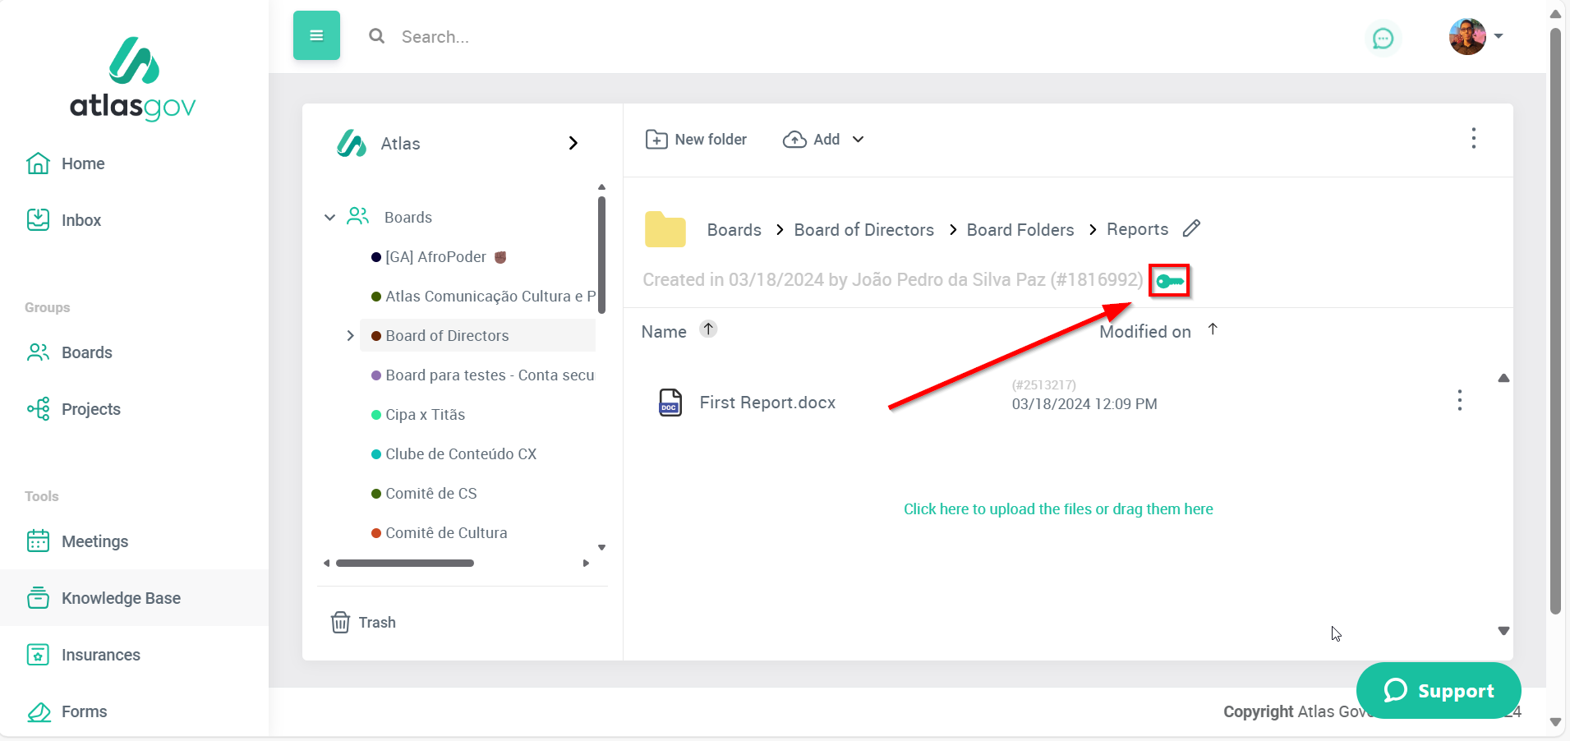Click the Trash bin icon
1570x741 pixels.
coord(340,623)
